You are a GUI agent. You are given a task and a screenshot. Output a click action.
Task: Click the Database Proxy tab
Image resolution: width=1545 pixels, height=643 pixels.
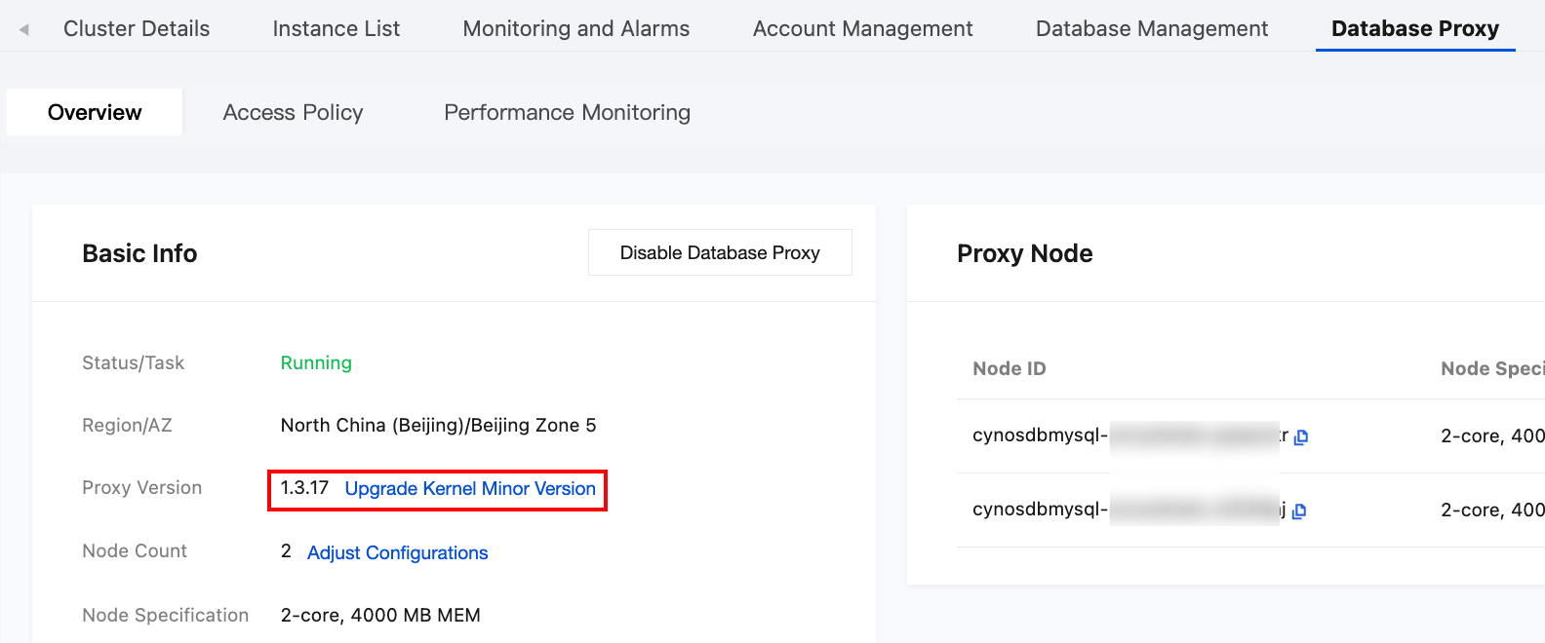(1414, 29)
